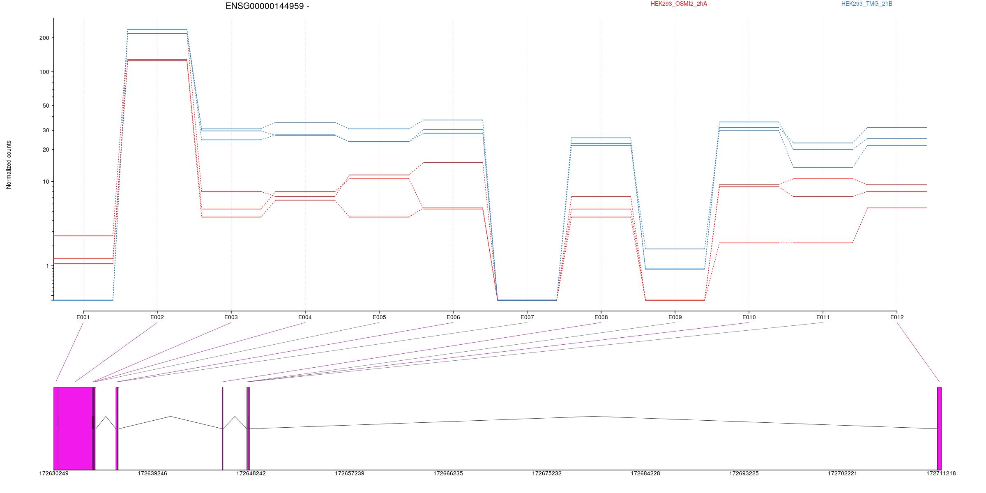The height and width of the screenshot is (493, 986).
Task: Select exon label E012
Action: (897, 317)
